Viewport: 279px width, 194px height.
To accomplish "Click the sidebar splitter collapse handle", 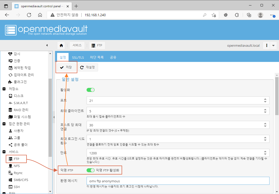I will tap(54, 117).
